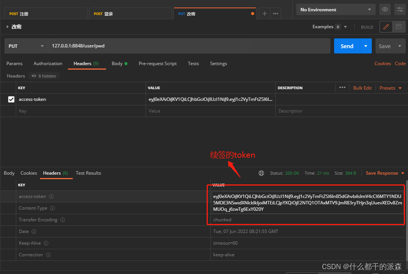This screenshot has width=408, height=274.
Task: Click the request URL field
Action: pos(189,46)
